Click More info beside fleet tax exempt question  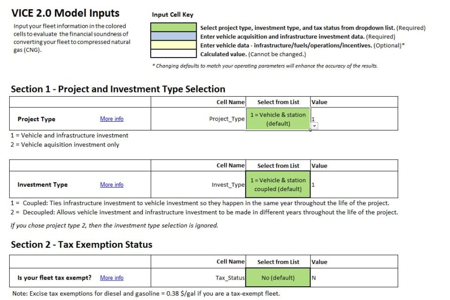coord(112,278)
